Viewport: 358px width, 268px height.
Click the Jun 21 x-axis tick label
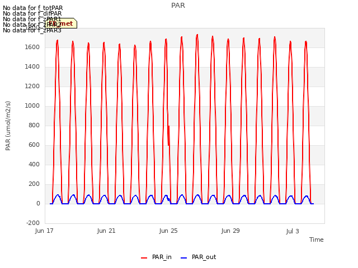[106, 231]
